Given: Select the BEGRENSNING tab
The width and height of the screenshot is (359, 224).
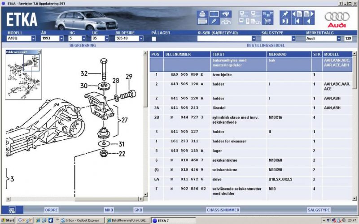Looking at the screenshot, I should pos(81,46).
